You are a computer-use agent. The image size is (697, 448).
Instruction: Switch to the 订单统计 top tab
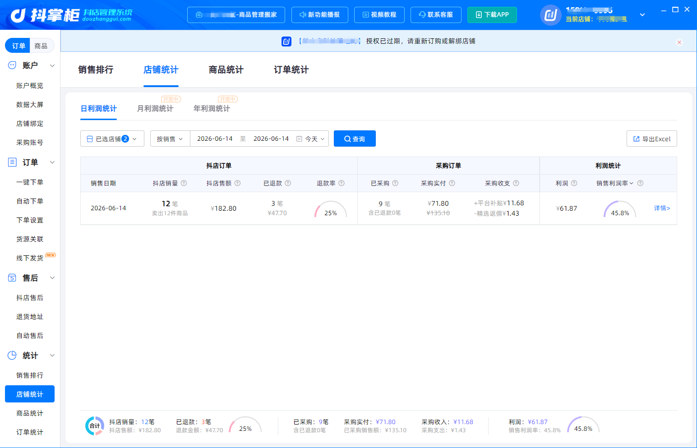click(x=291, y=69)
